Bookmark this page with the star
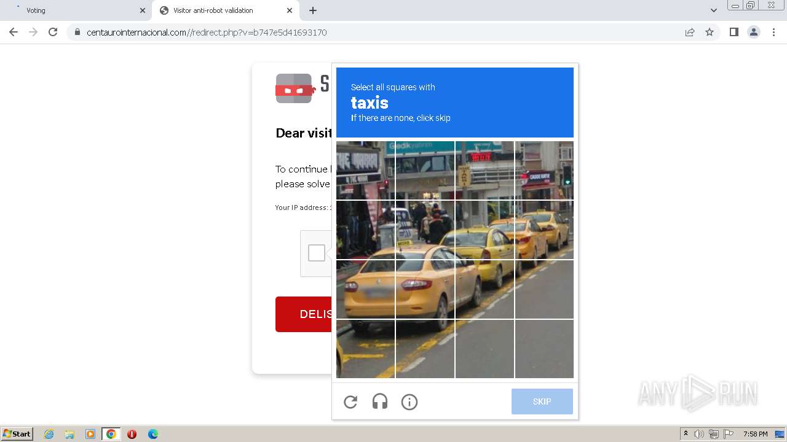This screenshot has height=442, width=787. pyautogui.click(x=710, y=32)
